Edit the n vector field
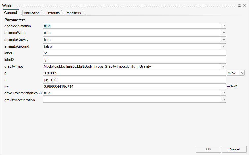Image resolution: width=249 pixels, height=155 pixels. coord(135,80)
